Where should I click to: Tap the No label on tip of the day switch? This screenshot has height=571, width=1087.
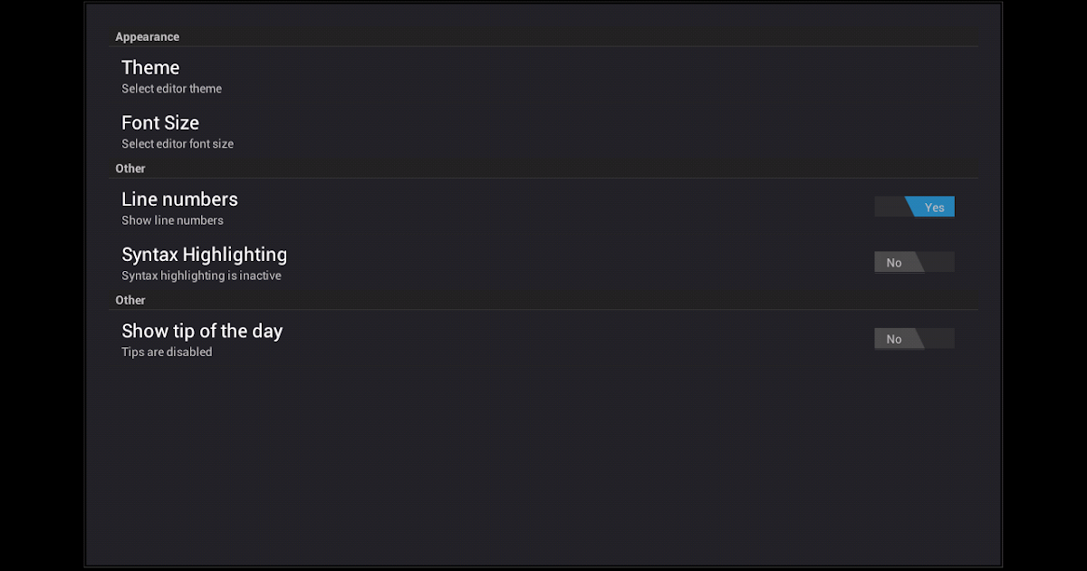pos(894,338)
